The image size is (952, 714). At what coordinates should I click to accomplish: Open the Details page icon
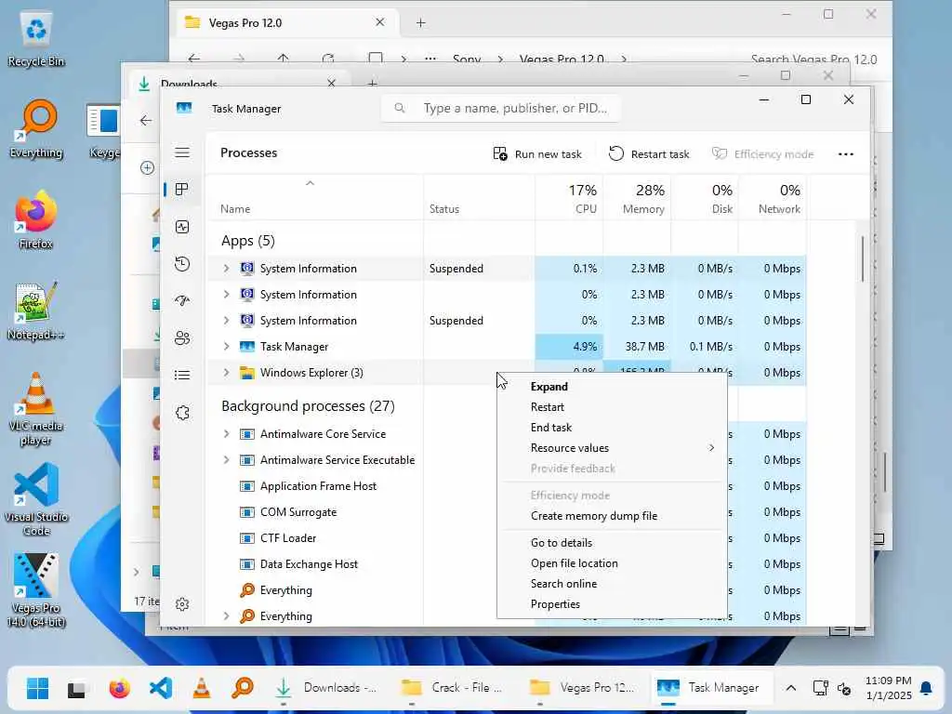[182, 376]
